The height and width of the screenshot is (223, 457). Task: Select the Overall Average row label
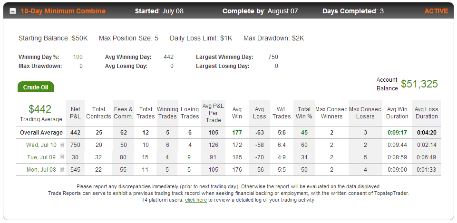coord(41,133)
